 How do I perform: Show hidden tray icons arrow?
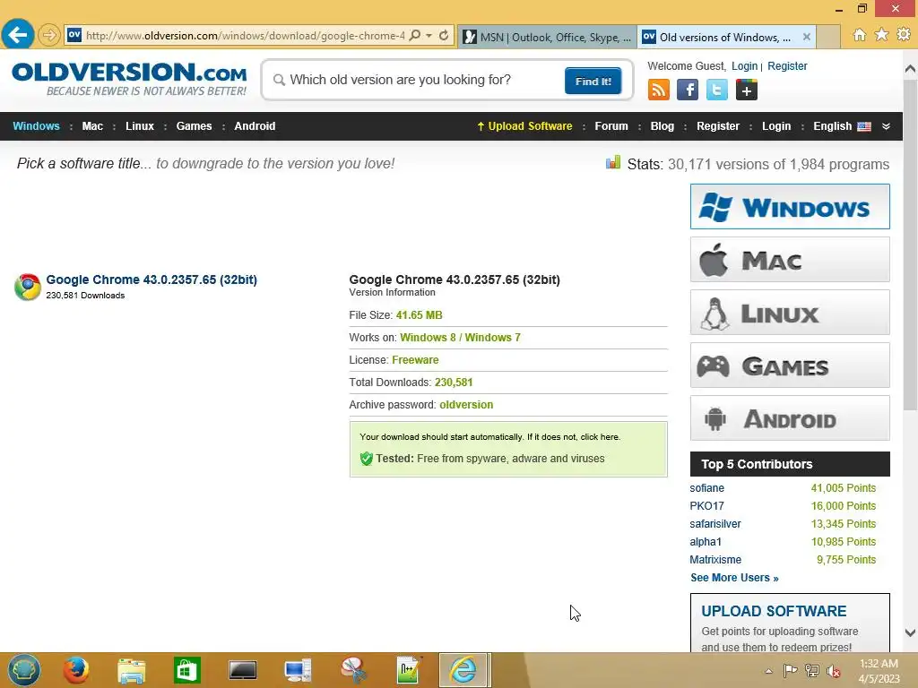tap(768, 671)
